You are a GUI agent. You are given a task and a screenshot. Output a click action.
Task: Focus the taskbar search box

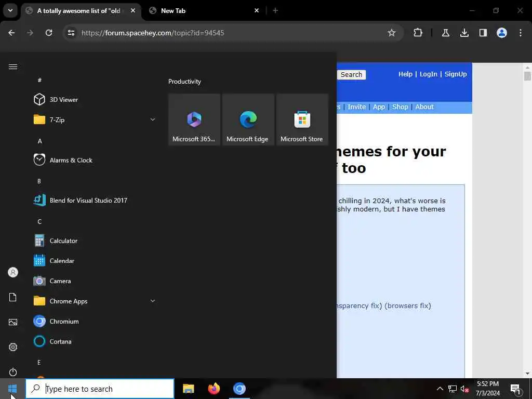tap(100, 389)
